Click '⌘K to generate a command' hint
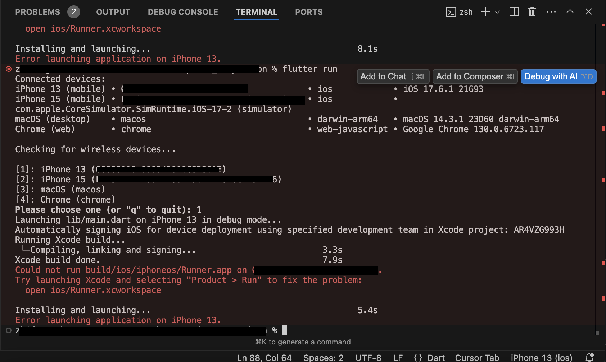606x362 pixels. tap(303, 342)
